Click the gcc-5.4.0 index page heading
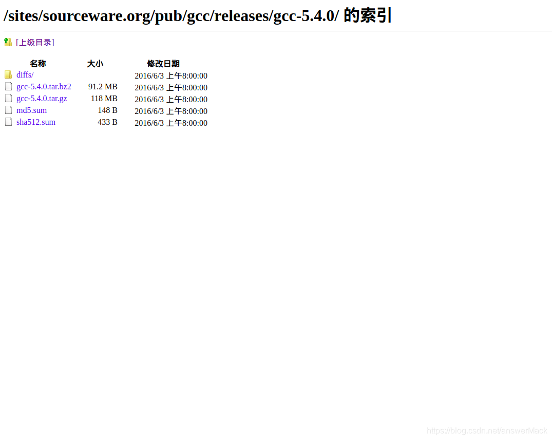Image resolution: width=552 pixels, height=440 pixels. click(x=198, y=16)
